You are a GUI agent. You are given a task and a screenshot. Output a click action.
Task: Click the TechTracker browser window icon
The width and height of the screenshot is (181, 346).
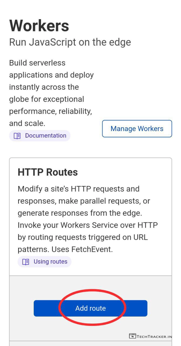132,336
